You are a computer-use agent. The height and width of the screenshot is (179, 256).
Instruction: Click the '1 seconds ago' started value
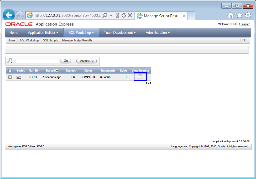click(52, 77)
